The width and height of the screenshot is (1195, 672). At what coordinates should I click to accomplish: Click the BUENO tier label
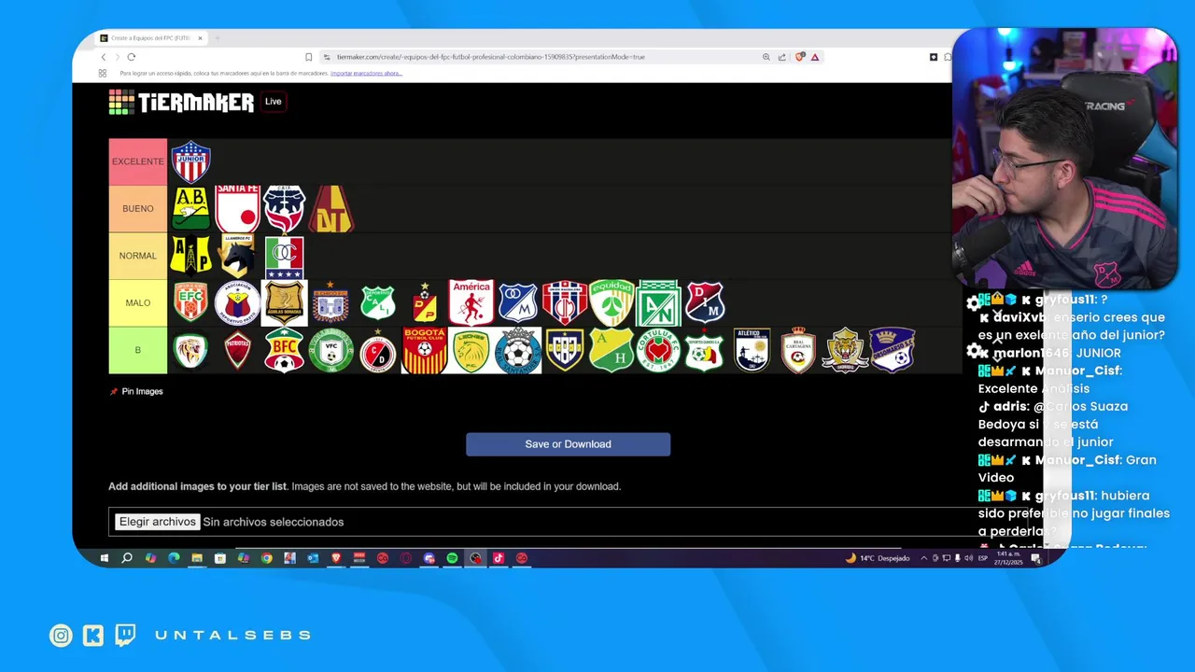click(138, 208)
